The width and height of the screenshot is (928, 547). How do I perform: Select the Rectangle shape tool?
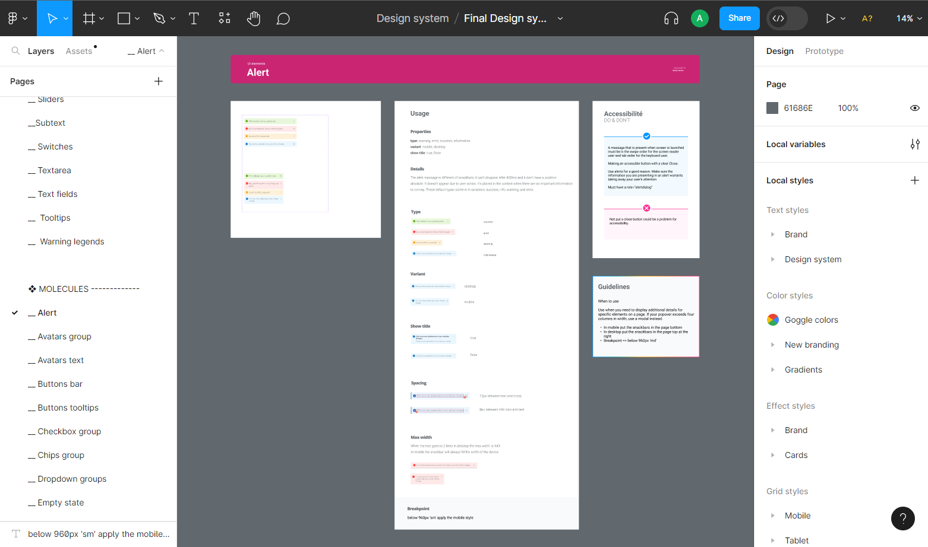pyautogui.click(x=124, y=18)
